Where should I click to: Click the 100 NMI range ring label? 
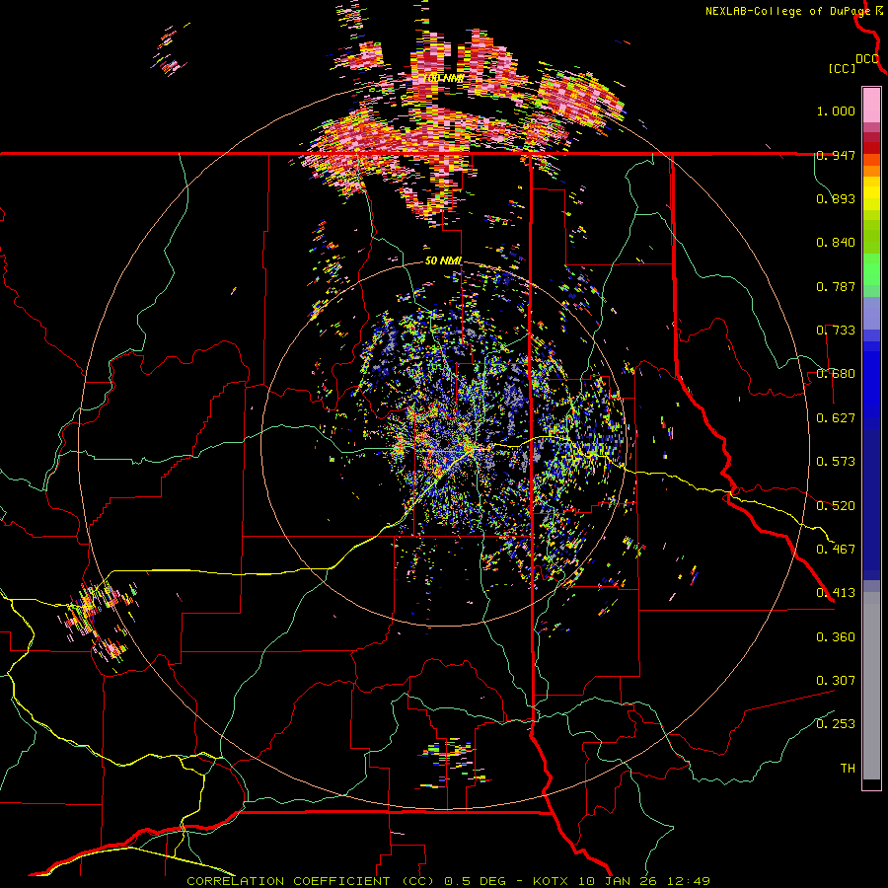[445, 78]
